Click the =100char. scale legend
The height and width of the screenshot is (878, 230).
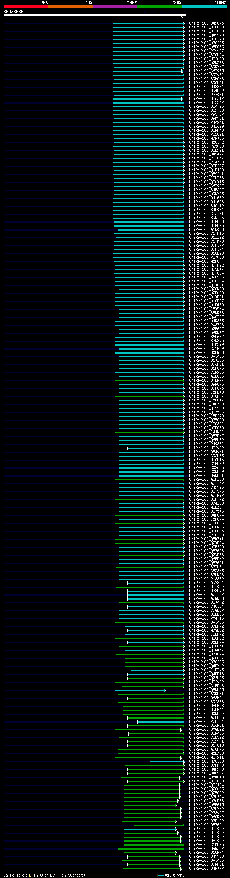coord(171,875)
